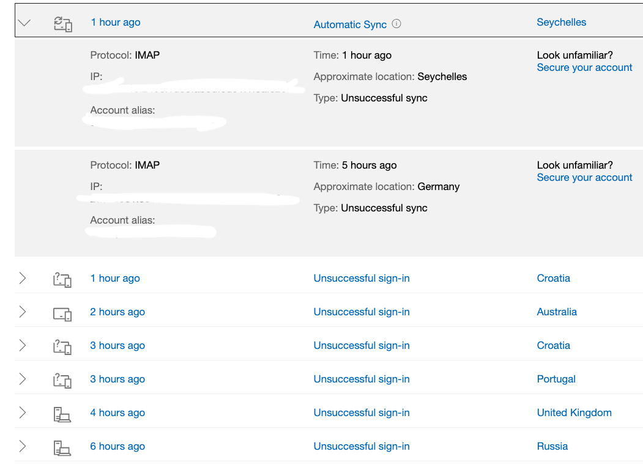This screenshot has height=465, width=643.
Task: Expand the Russia sign-in details
Action: (x=23, y=447)
